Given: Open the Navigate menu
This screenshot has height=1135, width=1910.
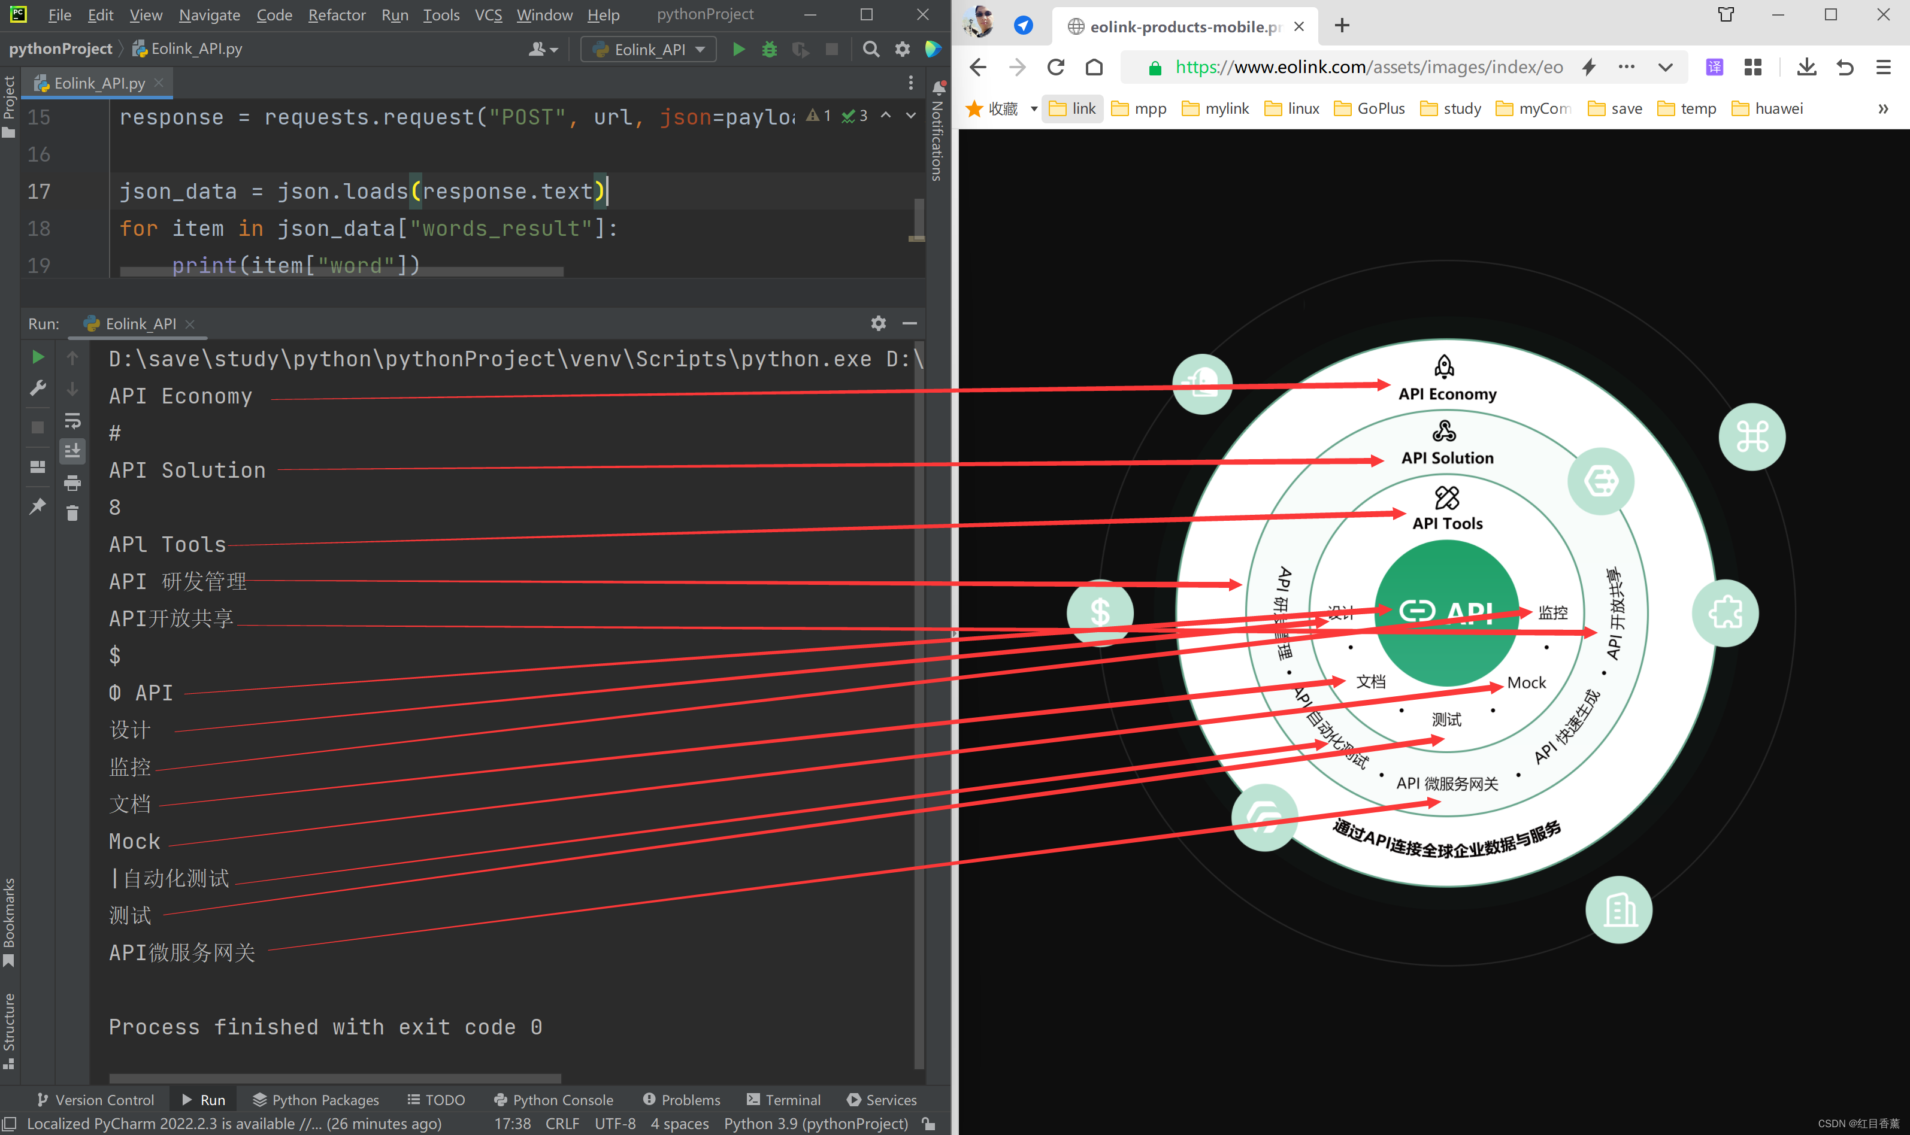Looking at the screenshot, I should [x=209, y=16].
